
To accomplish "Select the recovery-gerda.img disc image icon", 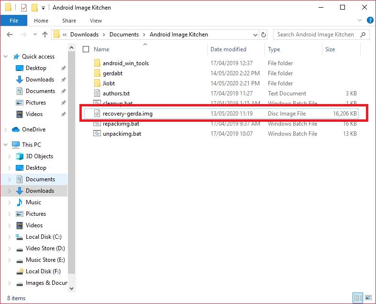I will point(97,114).
